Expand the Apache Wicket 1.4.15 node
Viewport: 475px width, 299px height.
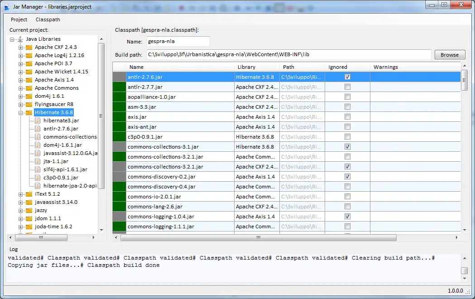coord(20,72)
